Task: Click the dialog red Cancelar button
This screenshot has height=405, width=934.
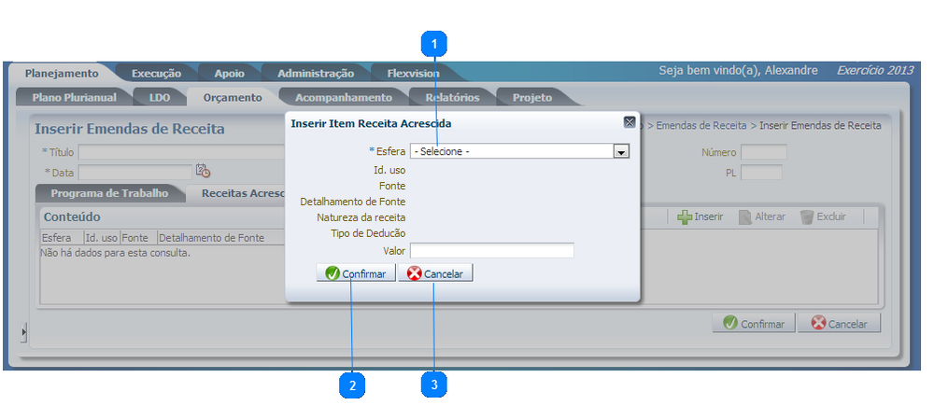Action: pos(435,273)
